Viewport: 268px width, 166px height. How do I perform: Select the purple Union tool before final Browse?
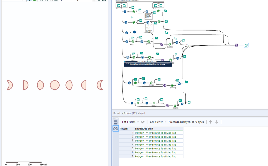pos(236,45)
